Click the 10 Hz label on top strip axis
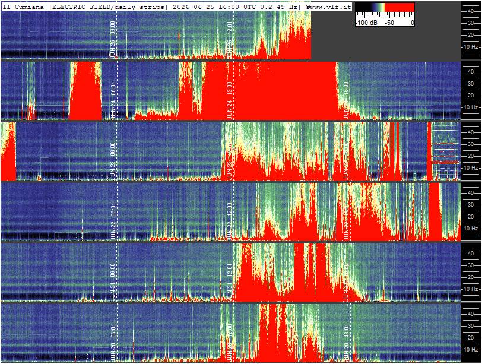This screenshot has width=482, height=364. (471, 47)
